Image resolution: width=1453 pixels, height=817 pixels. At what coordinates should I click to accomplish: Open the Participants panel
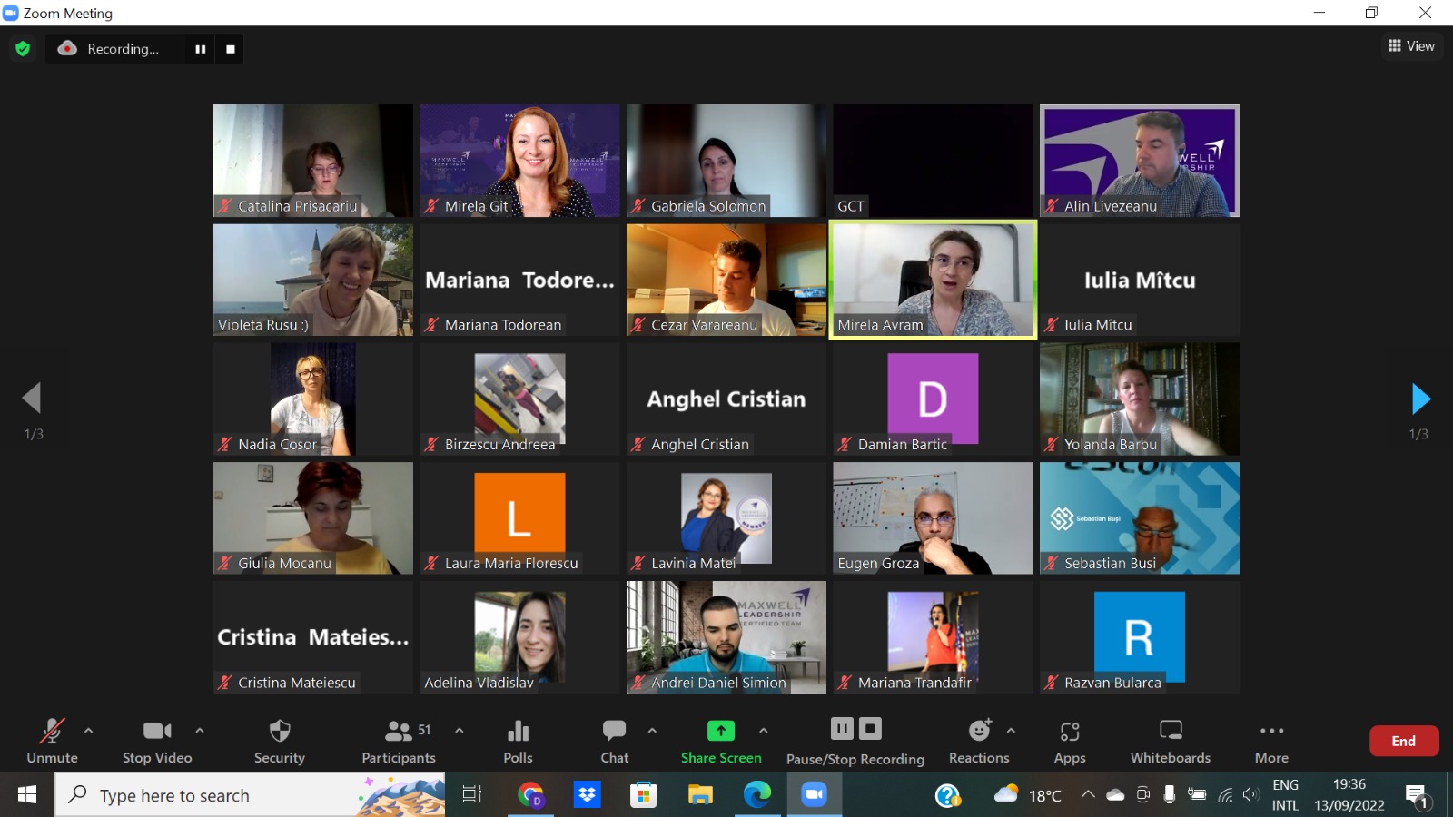(x=399, y=741)
